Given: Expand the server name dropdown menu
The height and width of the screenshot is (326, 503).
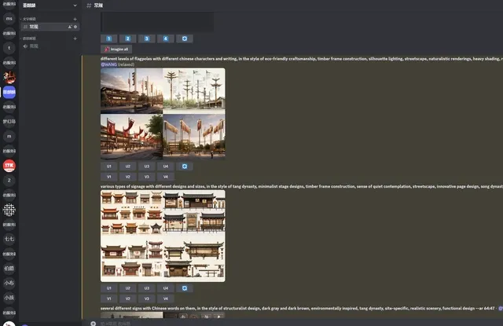Looking at the screenshot, I should [75, 5].
